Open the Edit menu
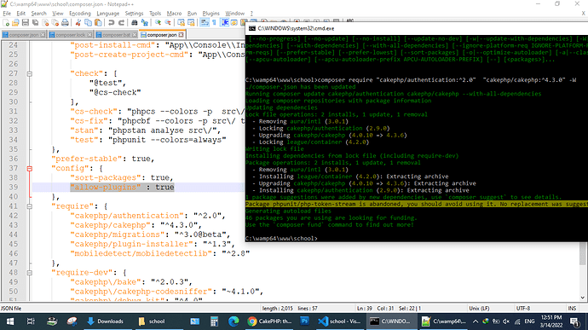 [21, 13]
